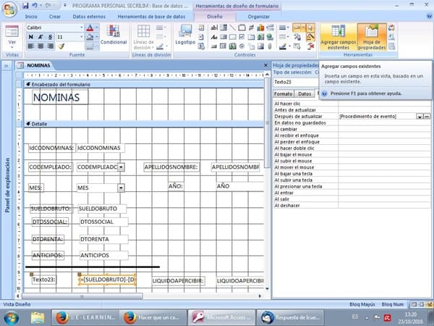Image resolution: width=434 pixels, height=326 pixels.
Task: Toggle italic (K) formatting
Action: (41, 37)
